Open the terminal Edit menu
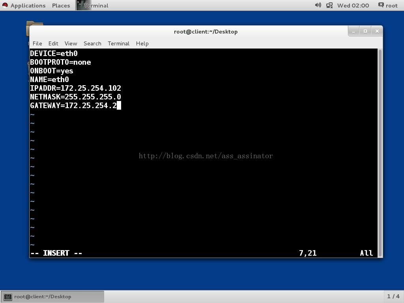The height and width of the screenshot is (303, 404). pos(53,43)
